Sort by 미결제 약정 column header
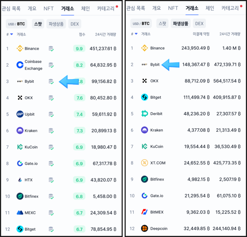The image size is (247, 237). 201,34
